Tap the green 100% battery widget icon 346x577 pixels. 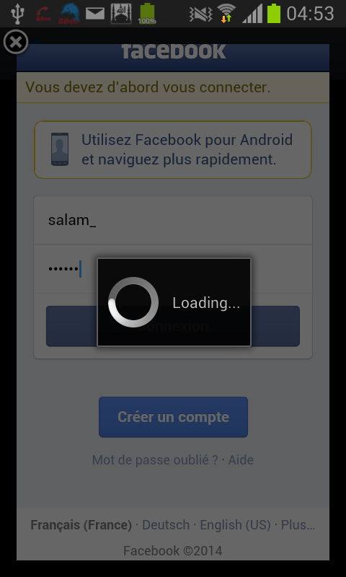(147, 14)
